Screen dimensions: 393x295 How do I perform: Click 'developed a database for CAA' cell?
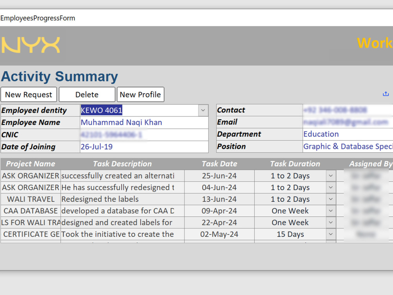123,211
